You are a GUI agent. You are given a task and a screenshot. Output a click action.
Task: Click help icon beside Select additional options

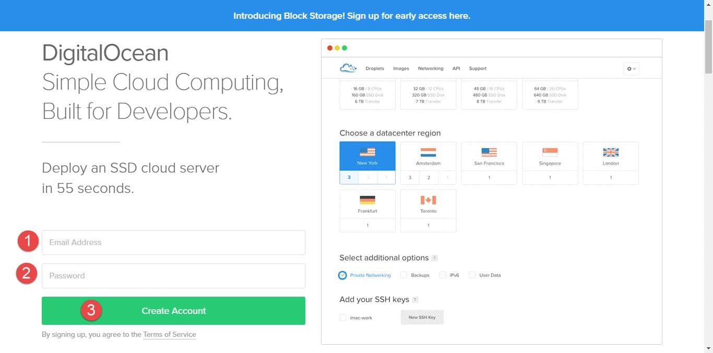[434, 258]
